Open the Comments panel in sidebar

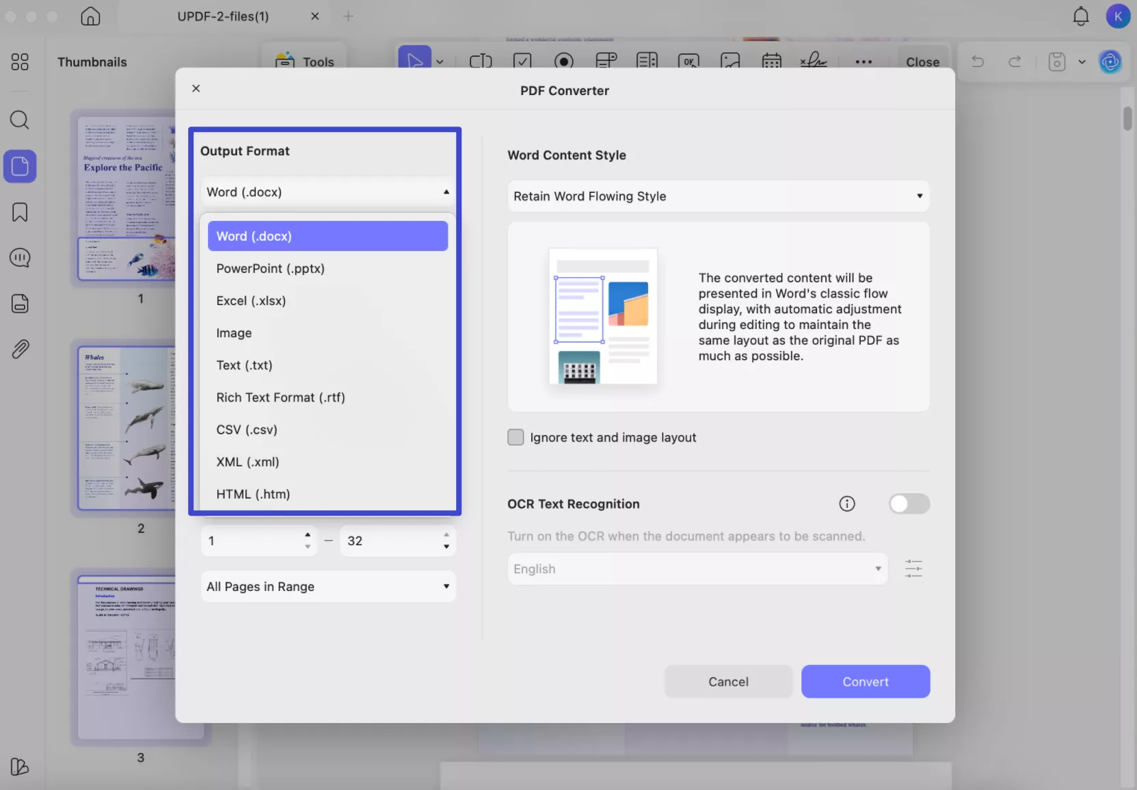tap(20, 258)
